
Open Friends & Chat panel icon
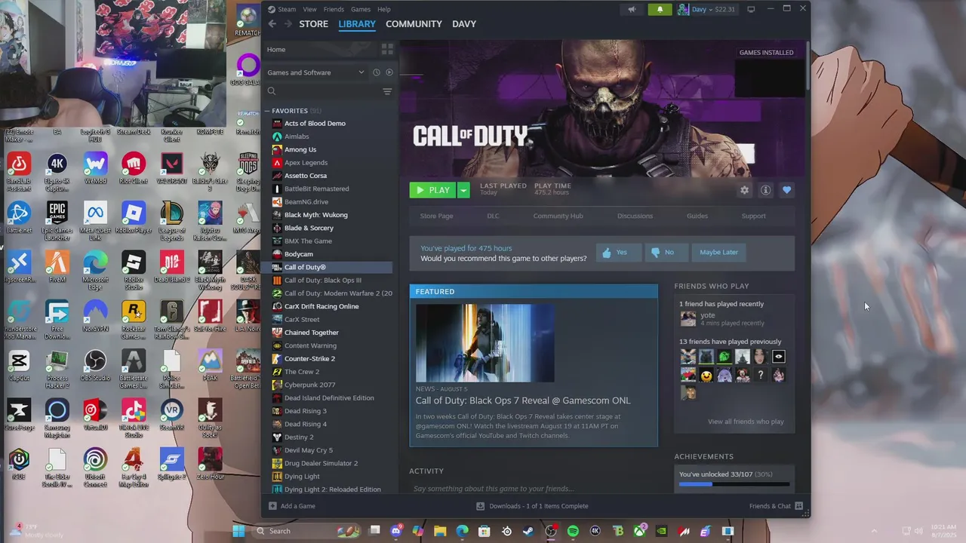(x=799, y=506)
